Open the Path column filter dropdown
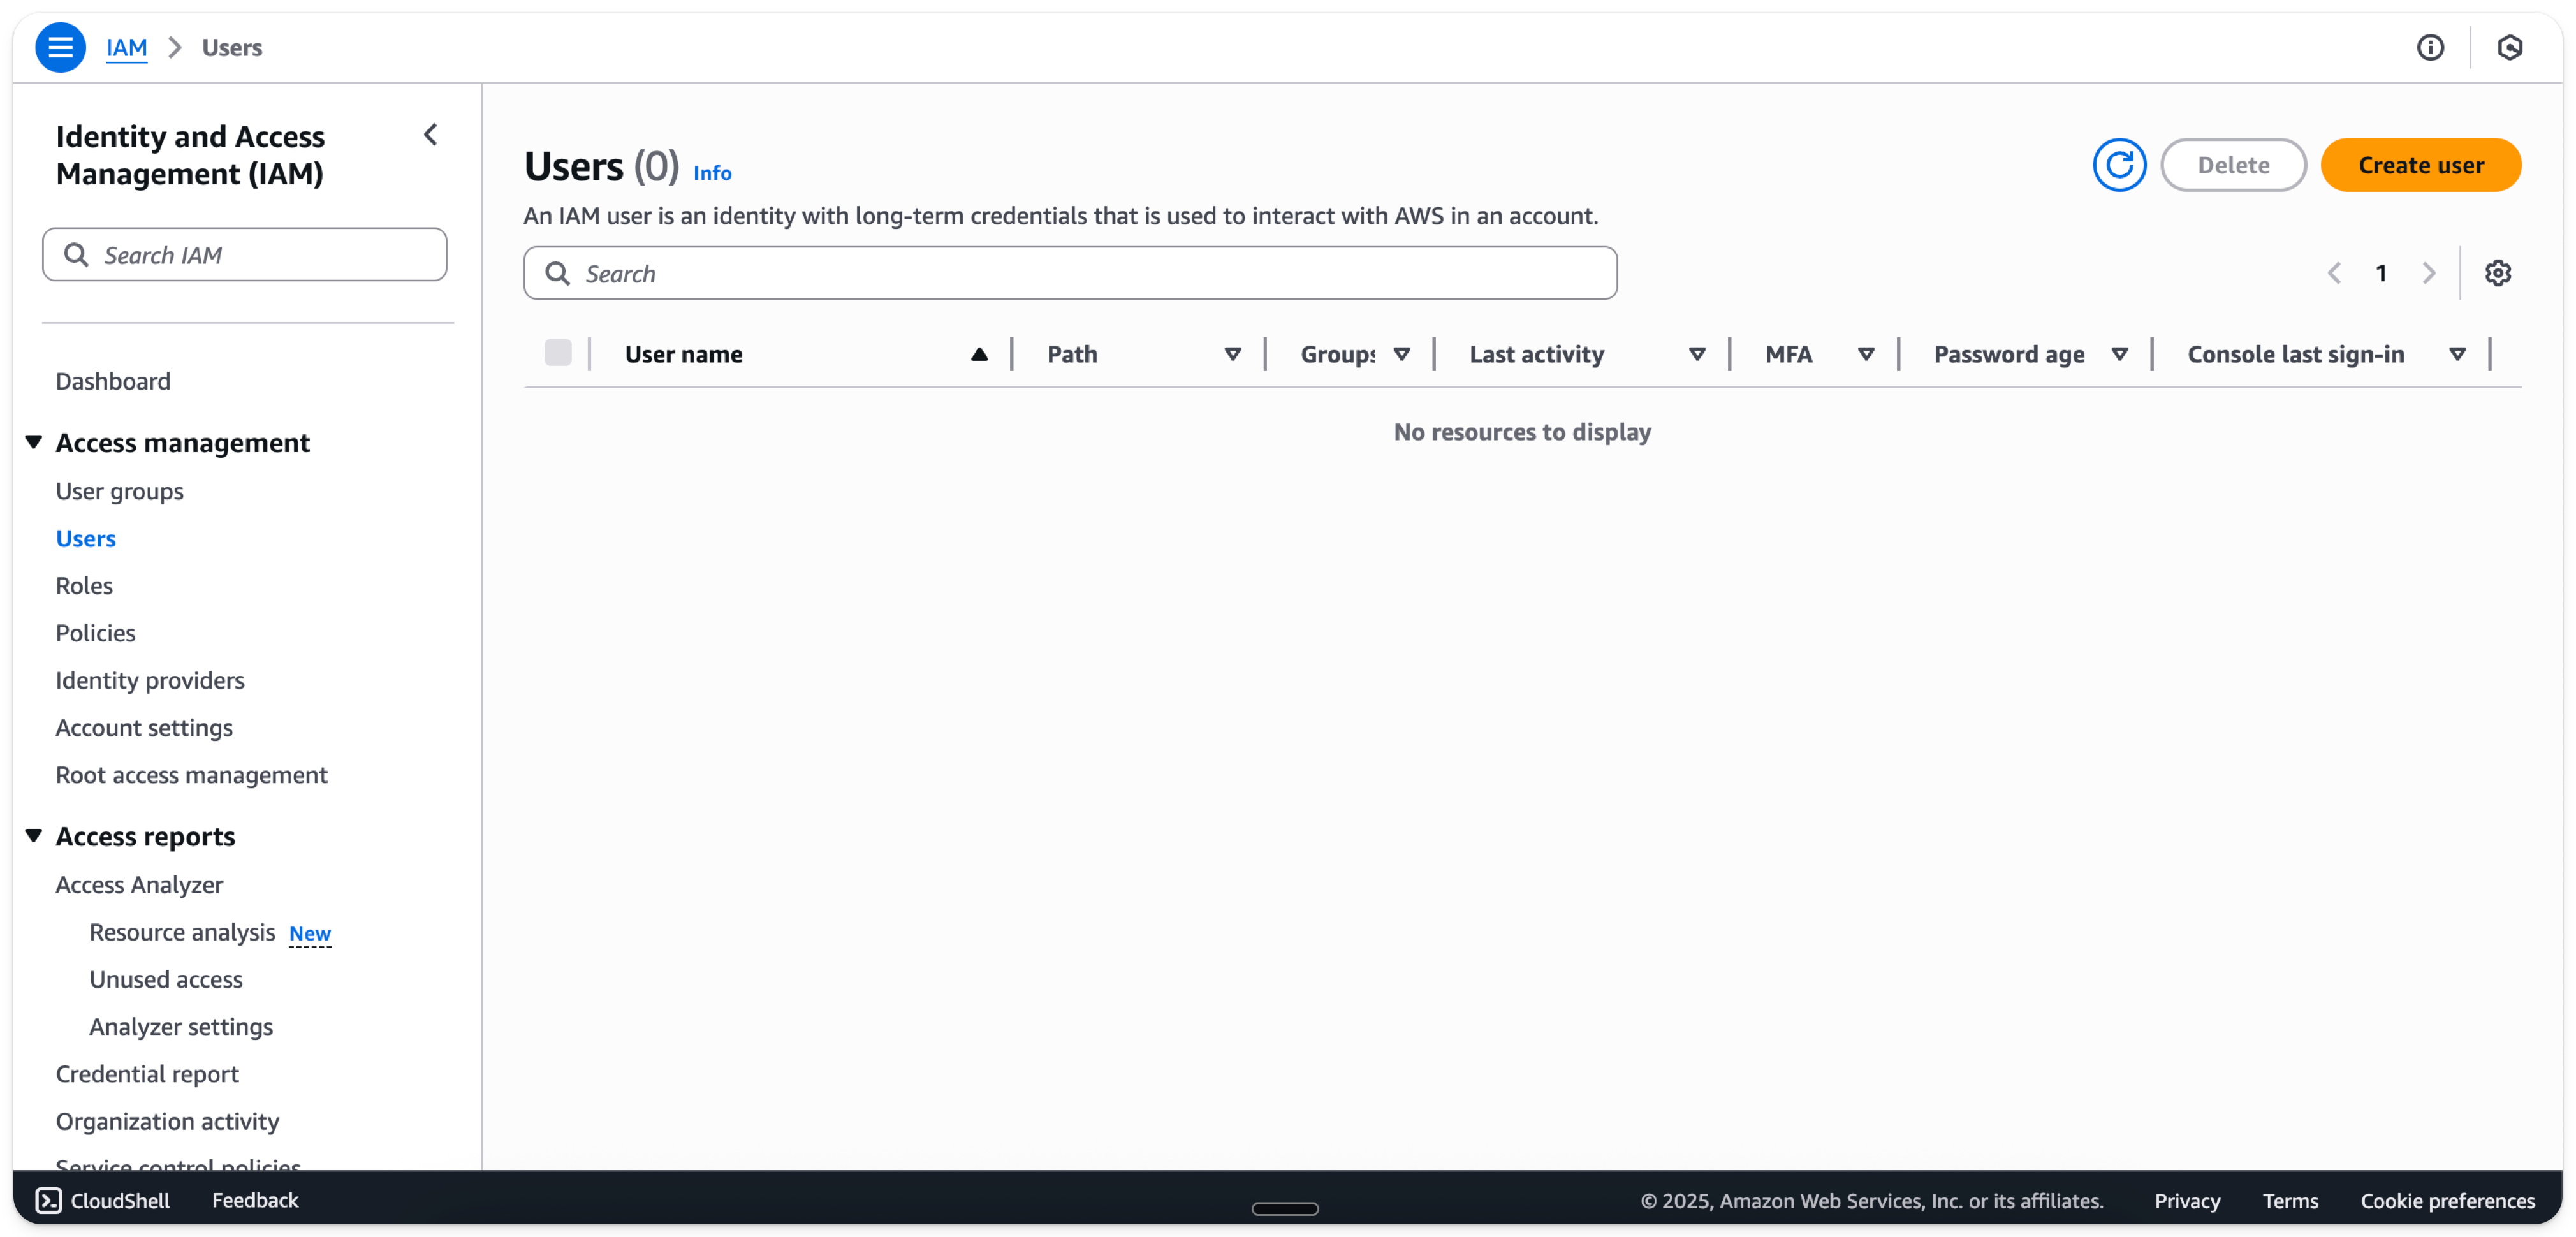 pyautogui.click(x=1233, y=353)
